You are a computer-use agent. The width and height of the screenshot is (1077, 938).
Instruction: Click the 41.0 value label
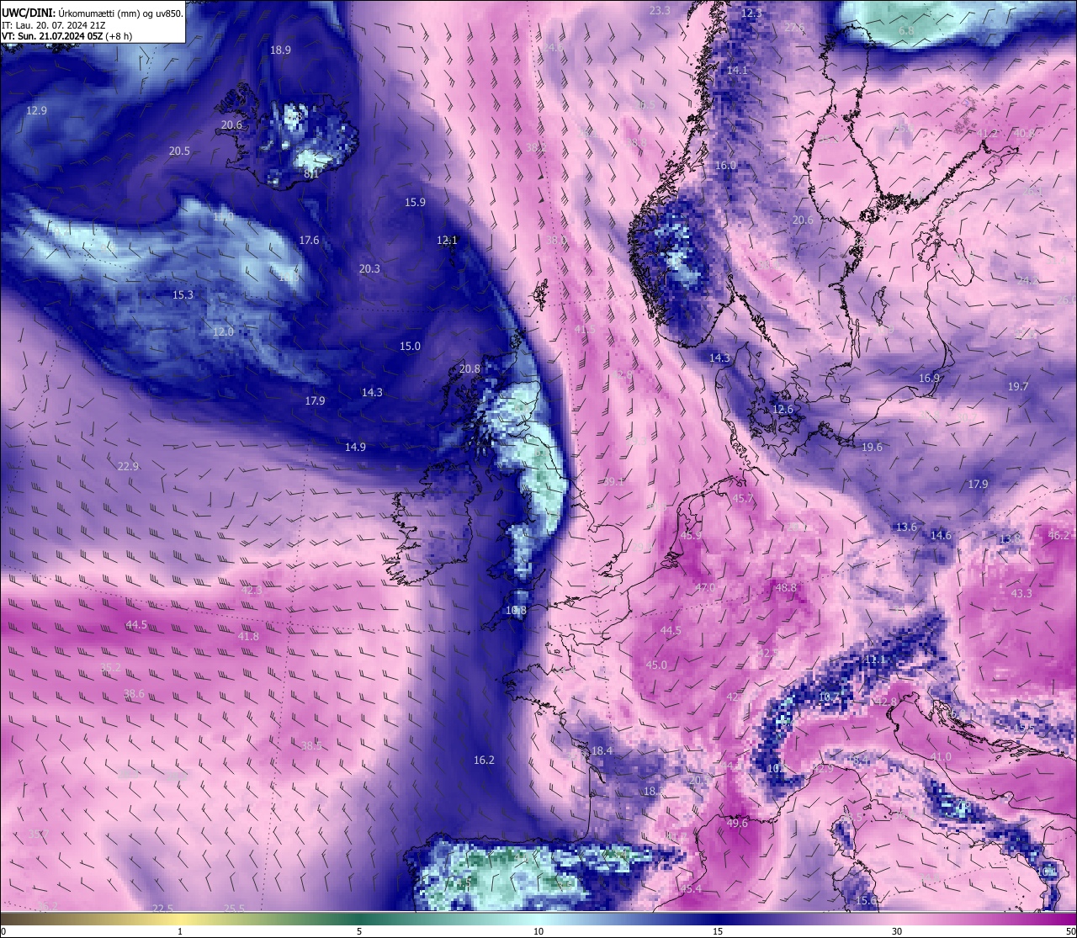tap(941, 756)
